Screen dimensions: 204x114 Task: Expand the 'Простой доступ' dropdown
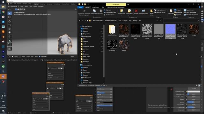(x=160, y=12)
